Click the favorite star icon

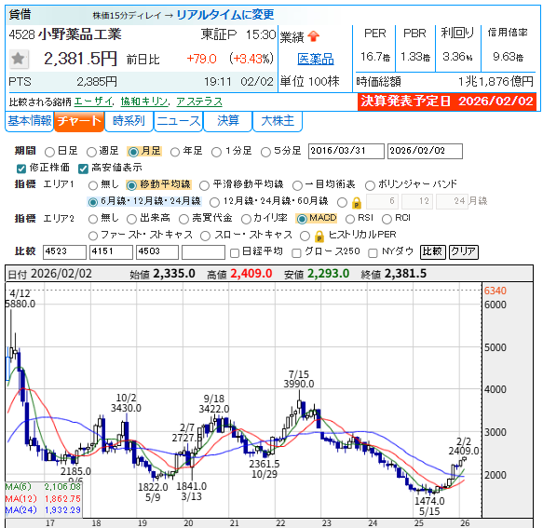pos(18,59)
